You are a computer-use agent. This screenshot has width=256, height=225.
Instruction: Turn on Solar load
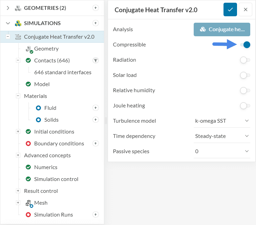244,75
